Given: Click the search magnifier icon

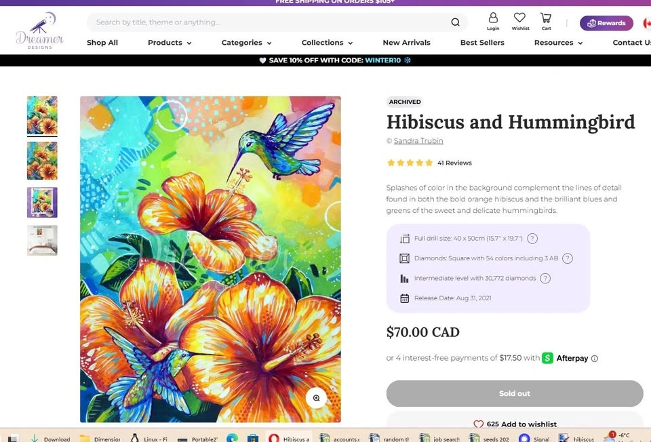Looking at the screenshot, I should 456,22.
